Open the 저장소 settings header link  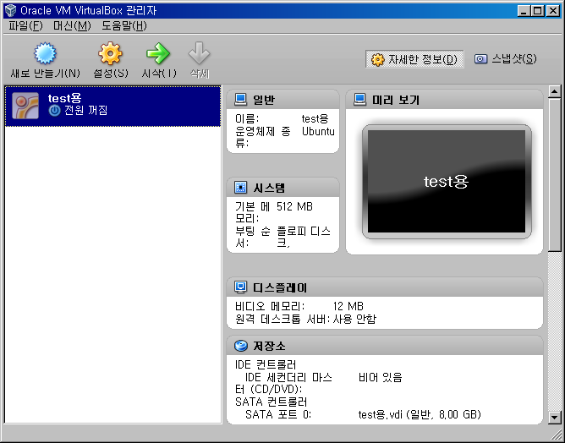point(269,346)
